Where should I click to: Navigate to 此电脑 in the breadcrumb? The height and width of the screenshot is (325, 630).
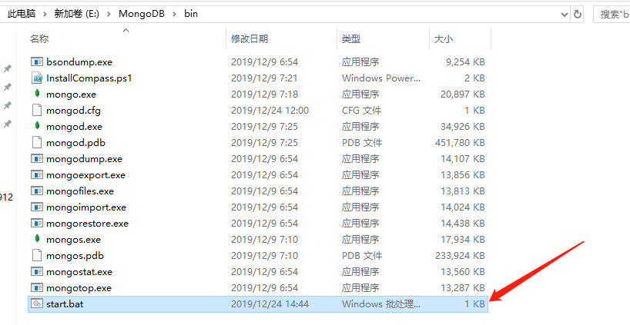pyautogui.click(x=22, y=14)
